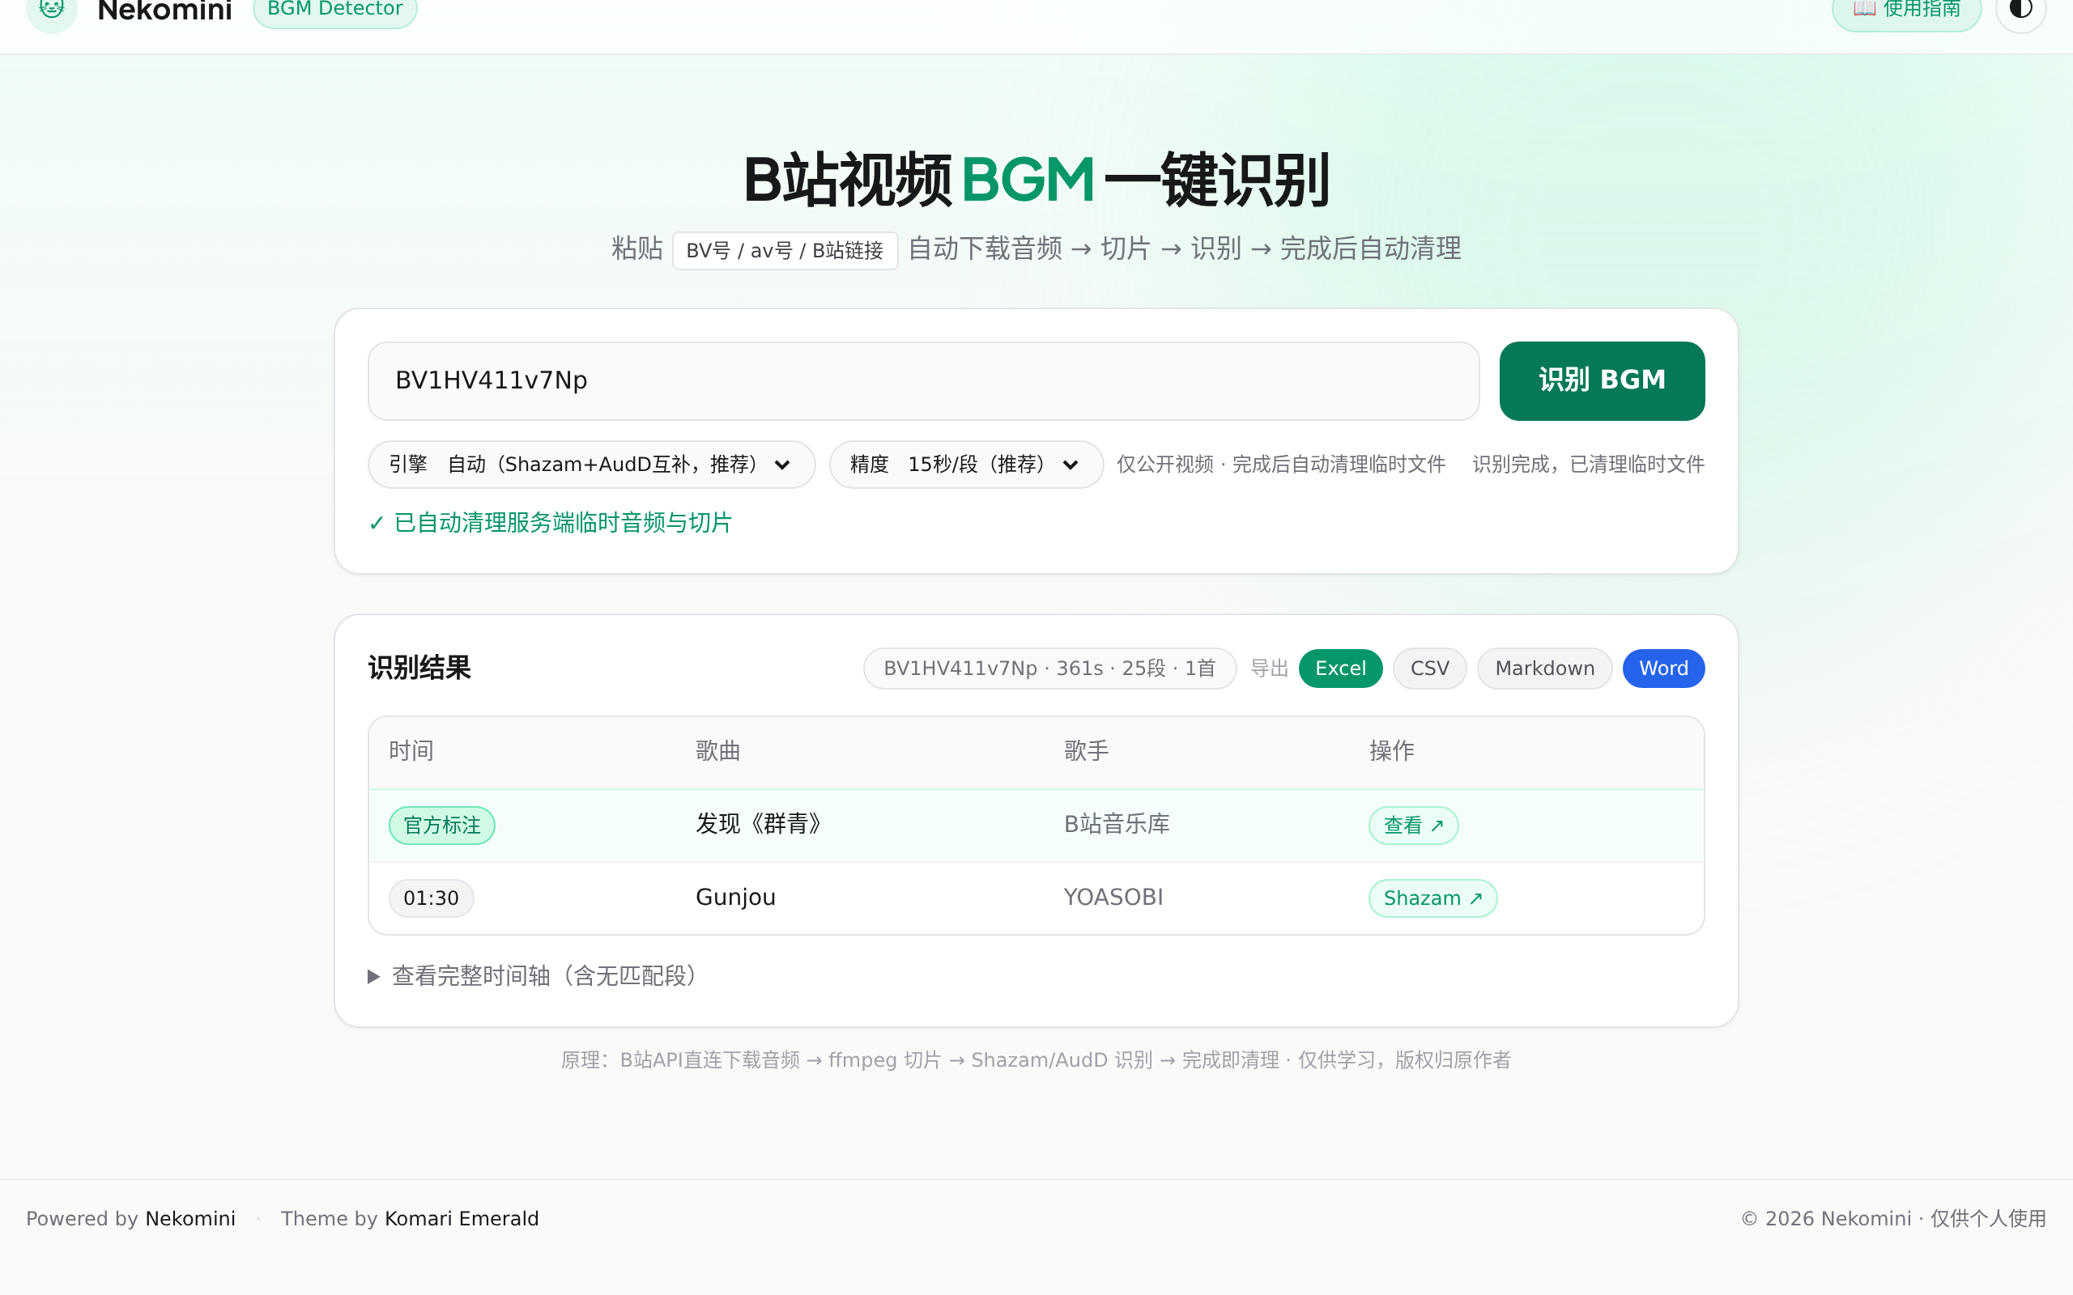Screen dimensions: 2073x1295
Task: Click the 01:30 timestamp chip
Action: tap(431, 898)
